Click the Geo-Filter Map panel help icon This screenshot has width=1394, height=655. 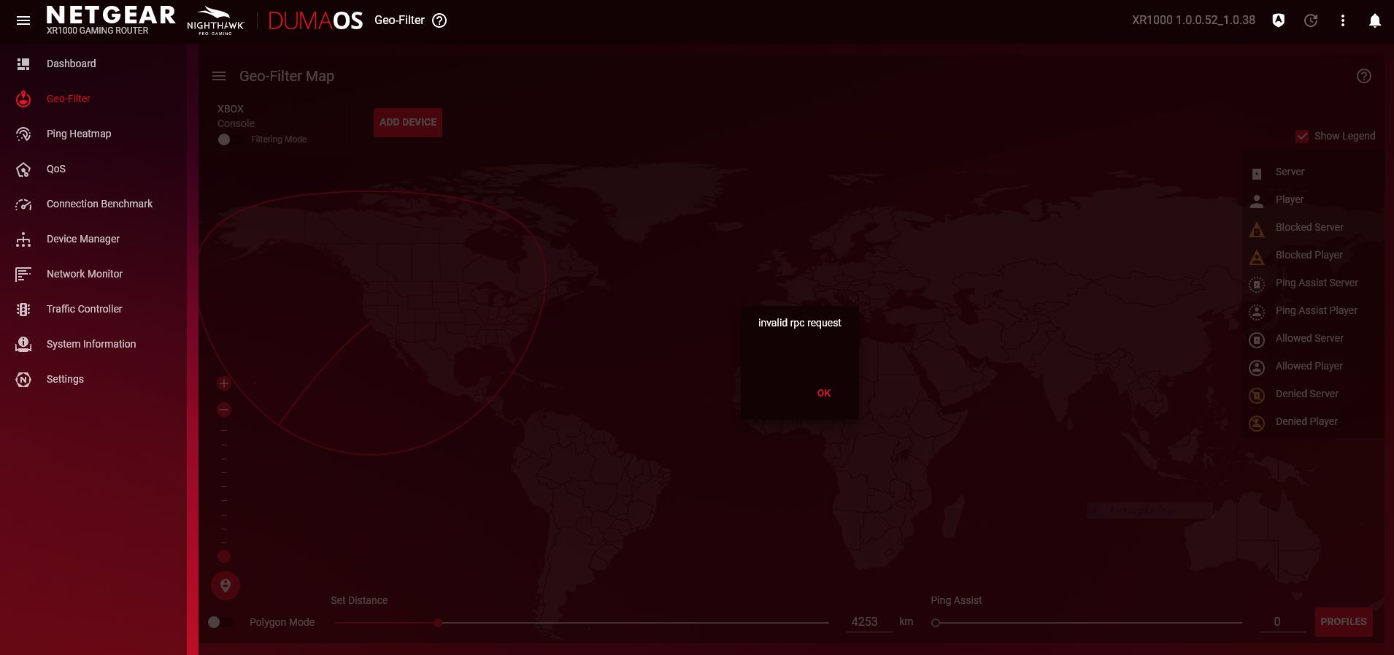coord(1364,76)
